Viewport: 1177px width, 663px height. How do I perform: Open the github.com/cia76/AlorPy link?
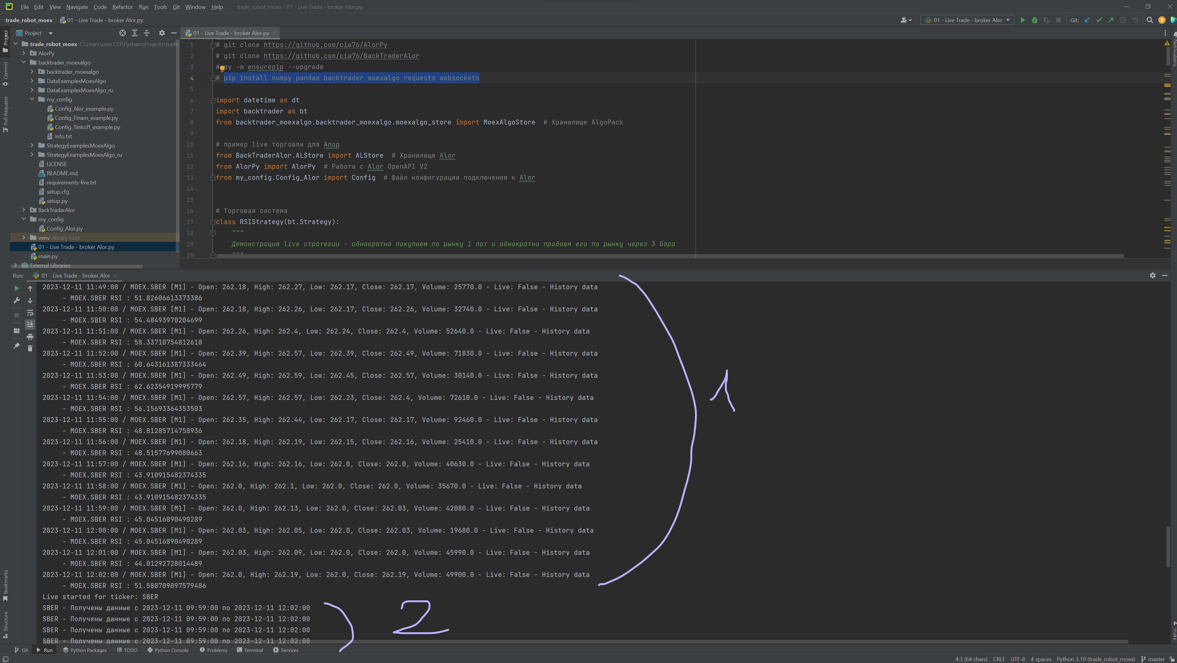tap(325, 45)
